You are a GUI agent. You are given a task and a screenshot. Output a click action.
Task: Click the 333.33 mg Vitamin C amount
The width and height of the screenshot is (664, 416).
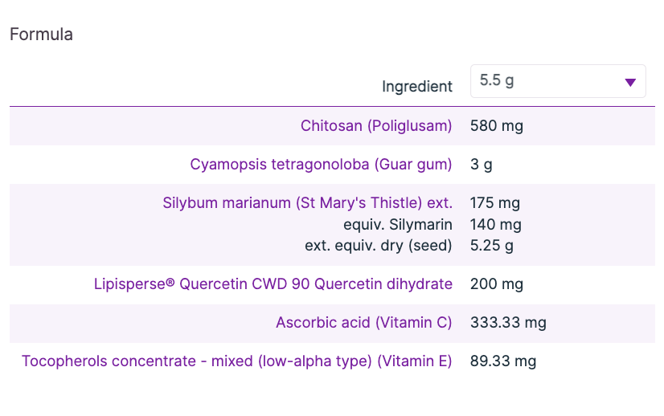click(508, 323)
